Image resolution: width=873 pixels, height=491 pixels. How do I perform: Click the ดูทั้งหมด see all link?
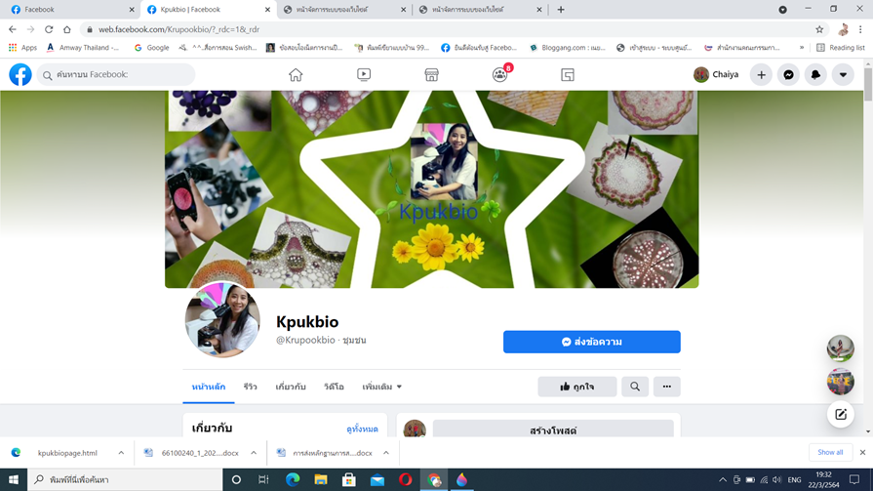pyautogui.click(x=362, y=429)
